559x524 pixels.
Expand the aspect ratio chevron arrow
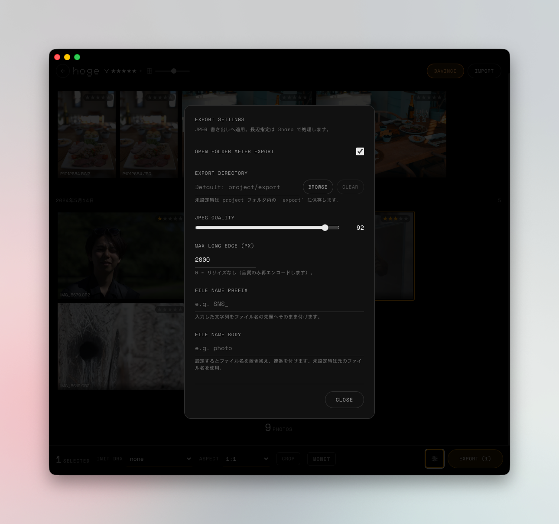pos(266,459)
